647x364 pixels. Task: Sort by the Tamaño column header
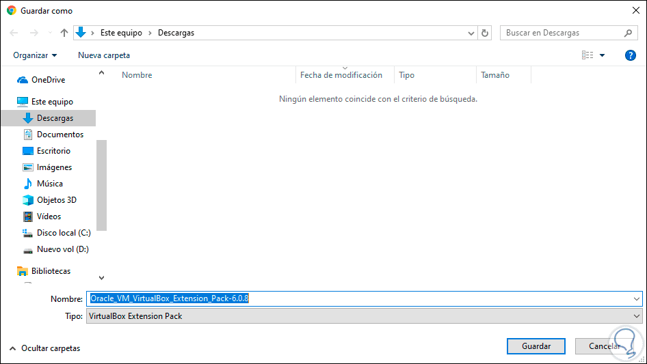[x=504, y=75]
